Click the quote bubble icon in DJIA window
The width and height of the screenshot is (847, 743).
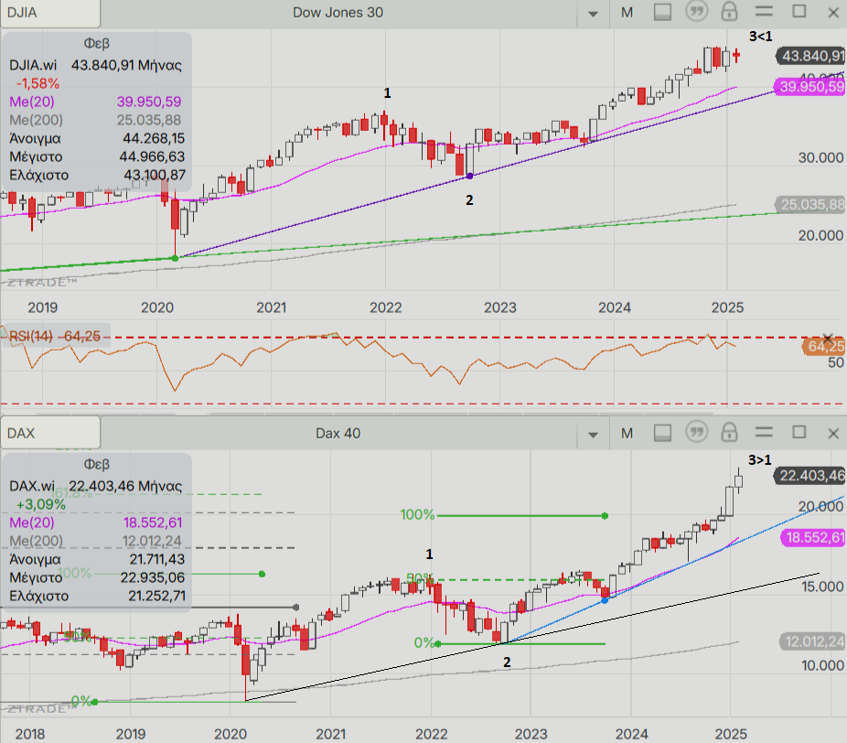click(x=696, y=11)
